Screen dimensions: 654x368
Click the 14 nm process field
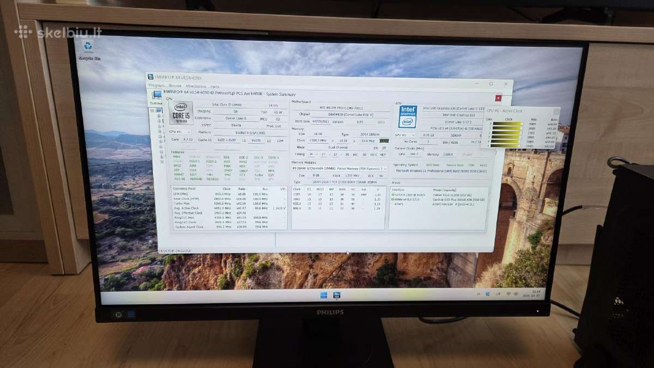(x=272, y=105)
